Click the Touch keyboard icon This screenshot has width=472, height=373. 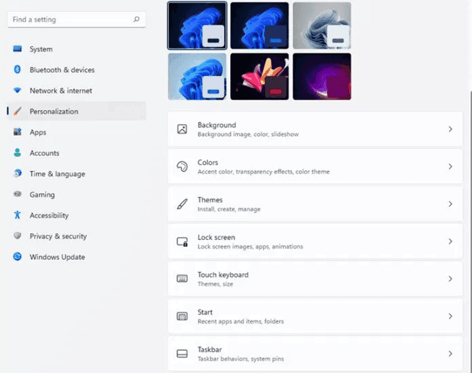182,279
